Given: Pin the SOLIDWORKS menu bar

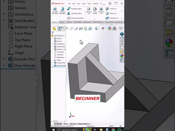Looking at the screenshot, I should (x=101, y=4).
